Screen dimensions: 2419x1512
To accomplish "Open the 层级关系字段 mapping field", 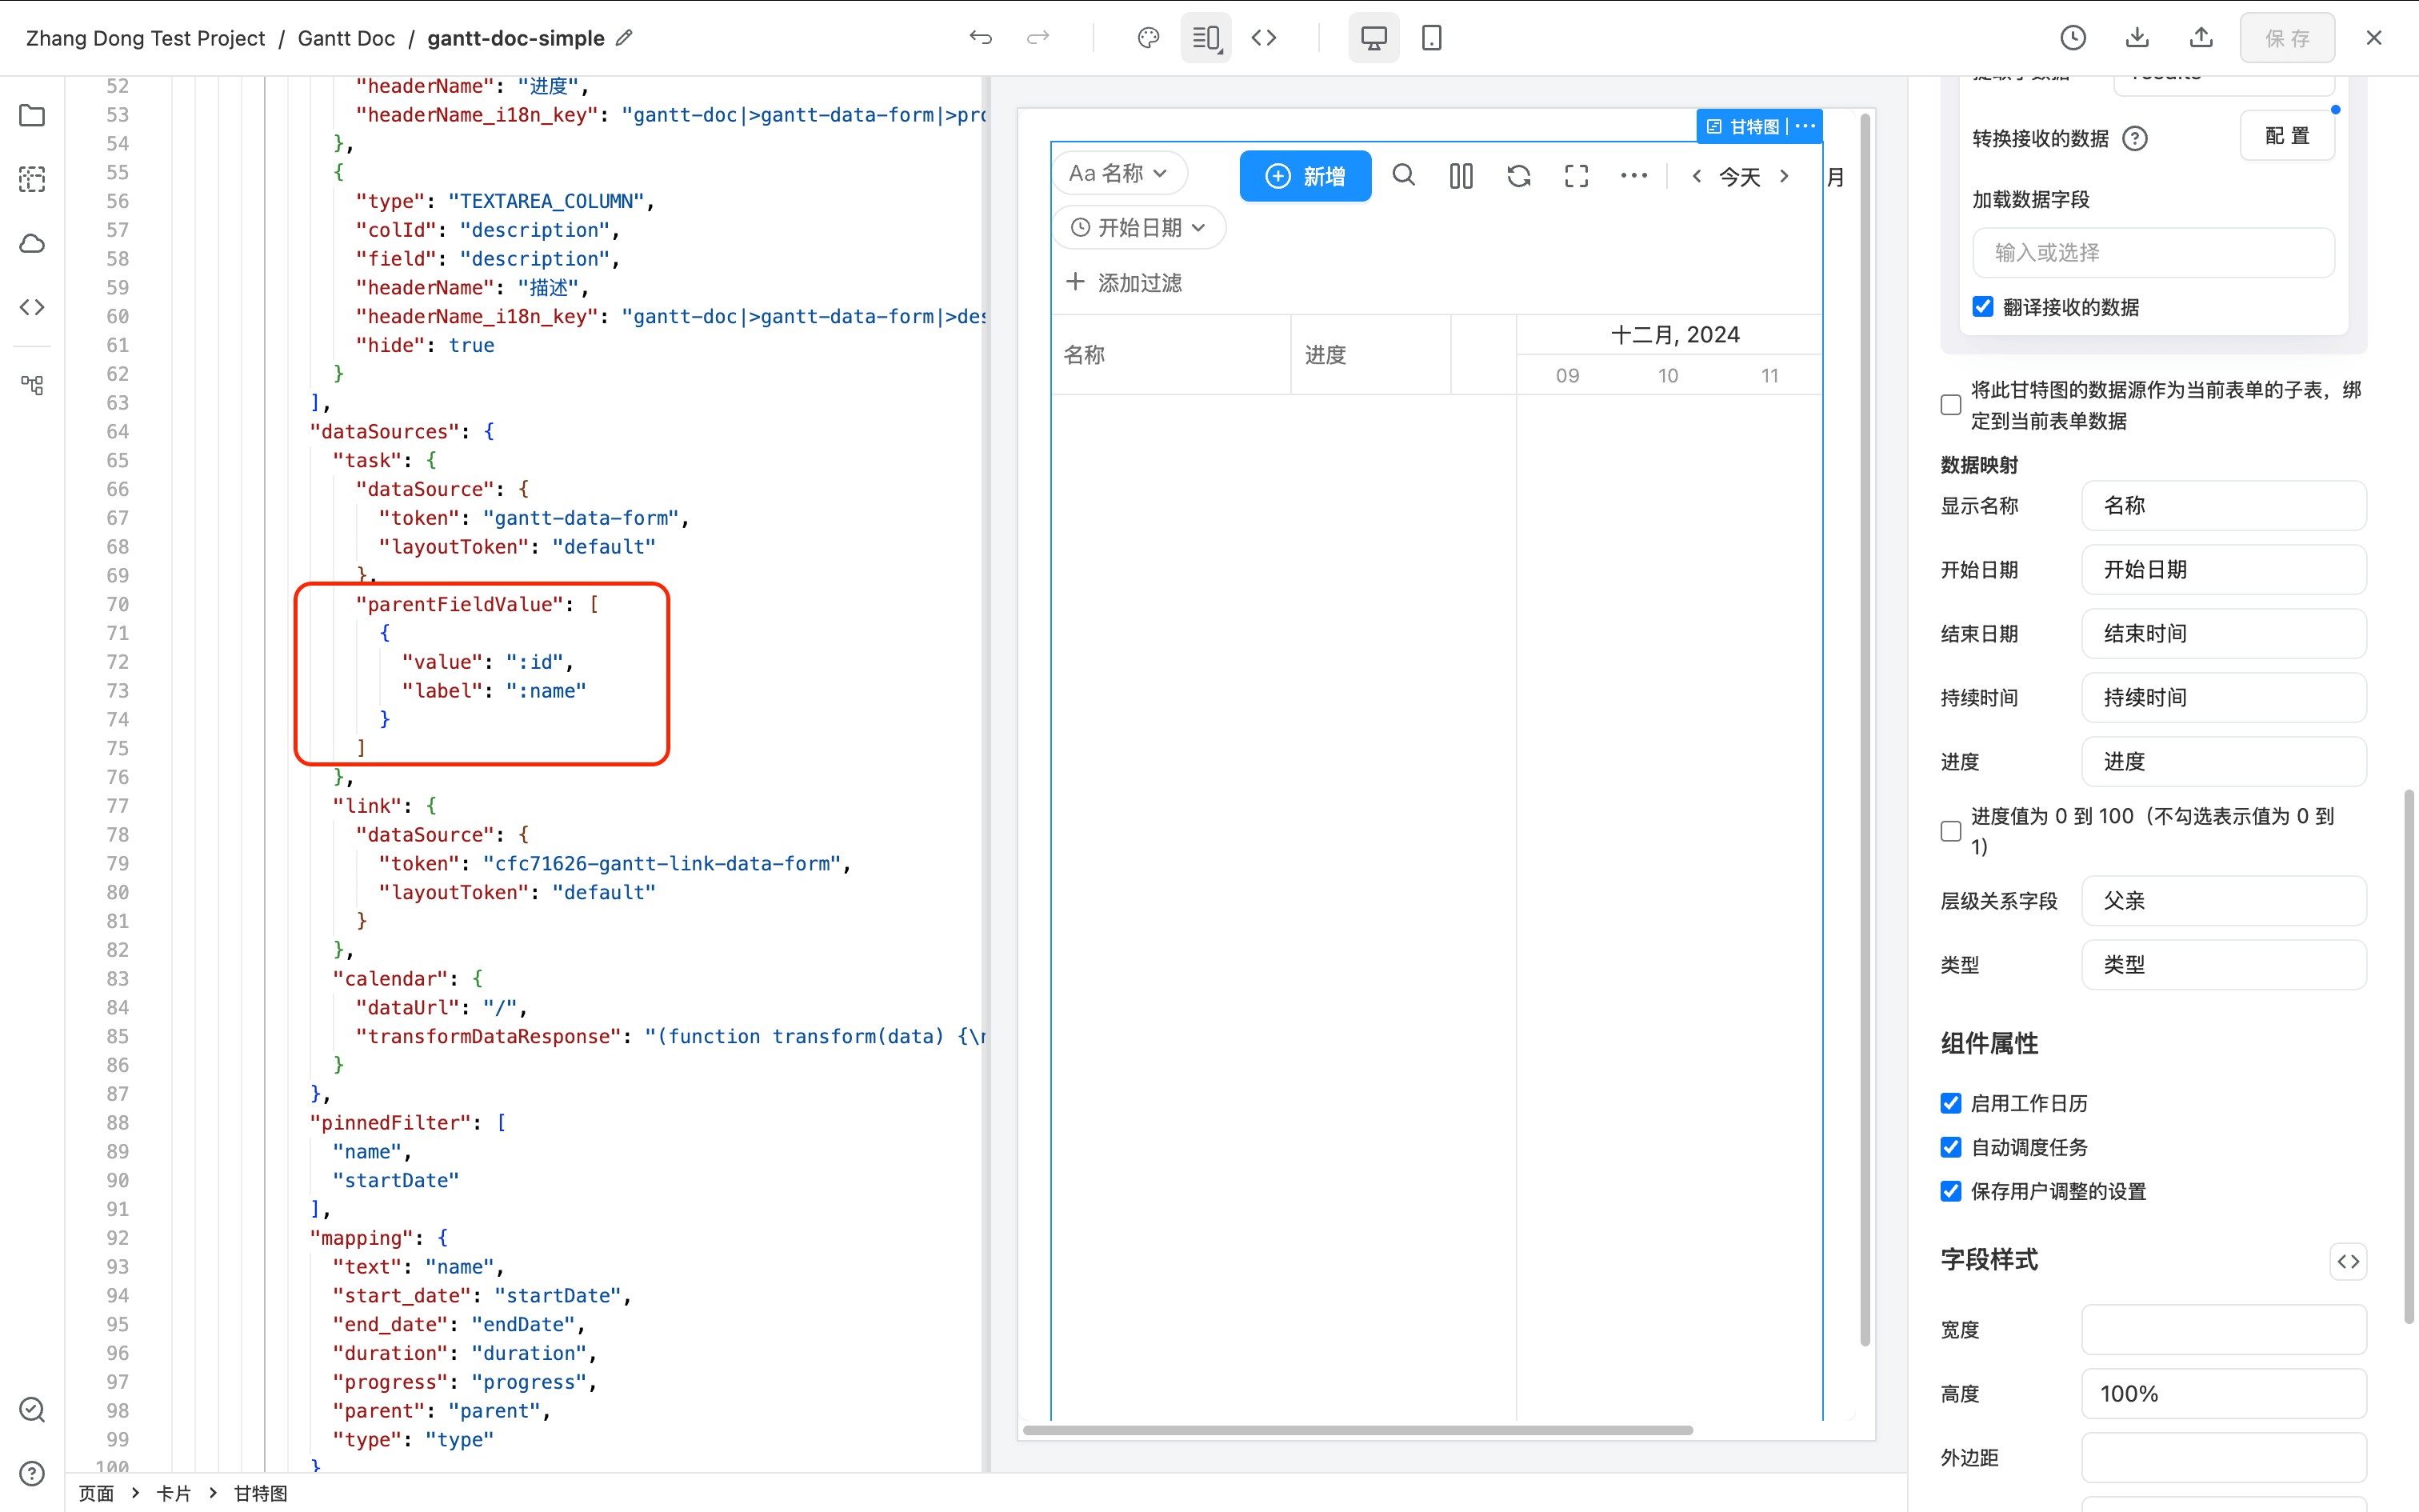I will [x=2224, y=901].
